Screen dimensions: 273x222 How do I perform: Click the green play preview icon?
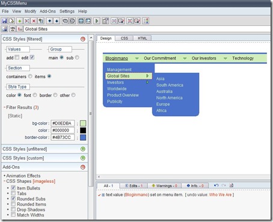tap(97, 21)
